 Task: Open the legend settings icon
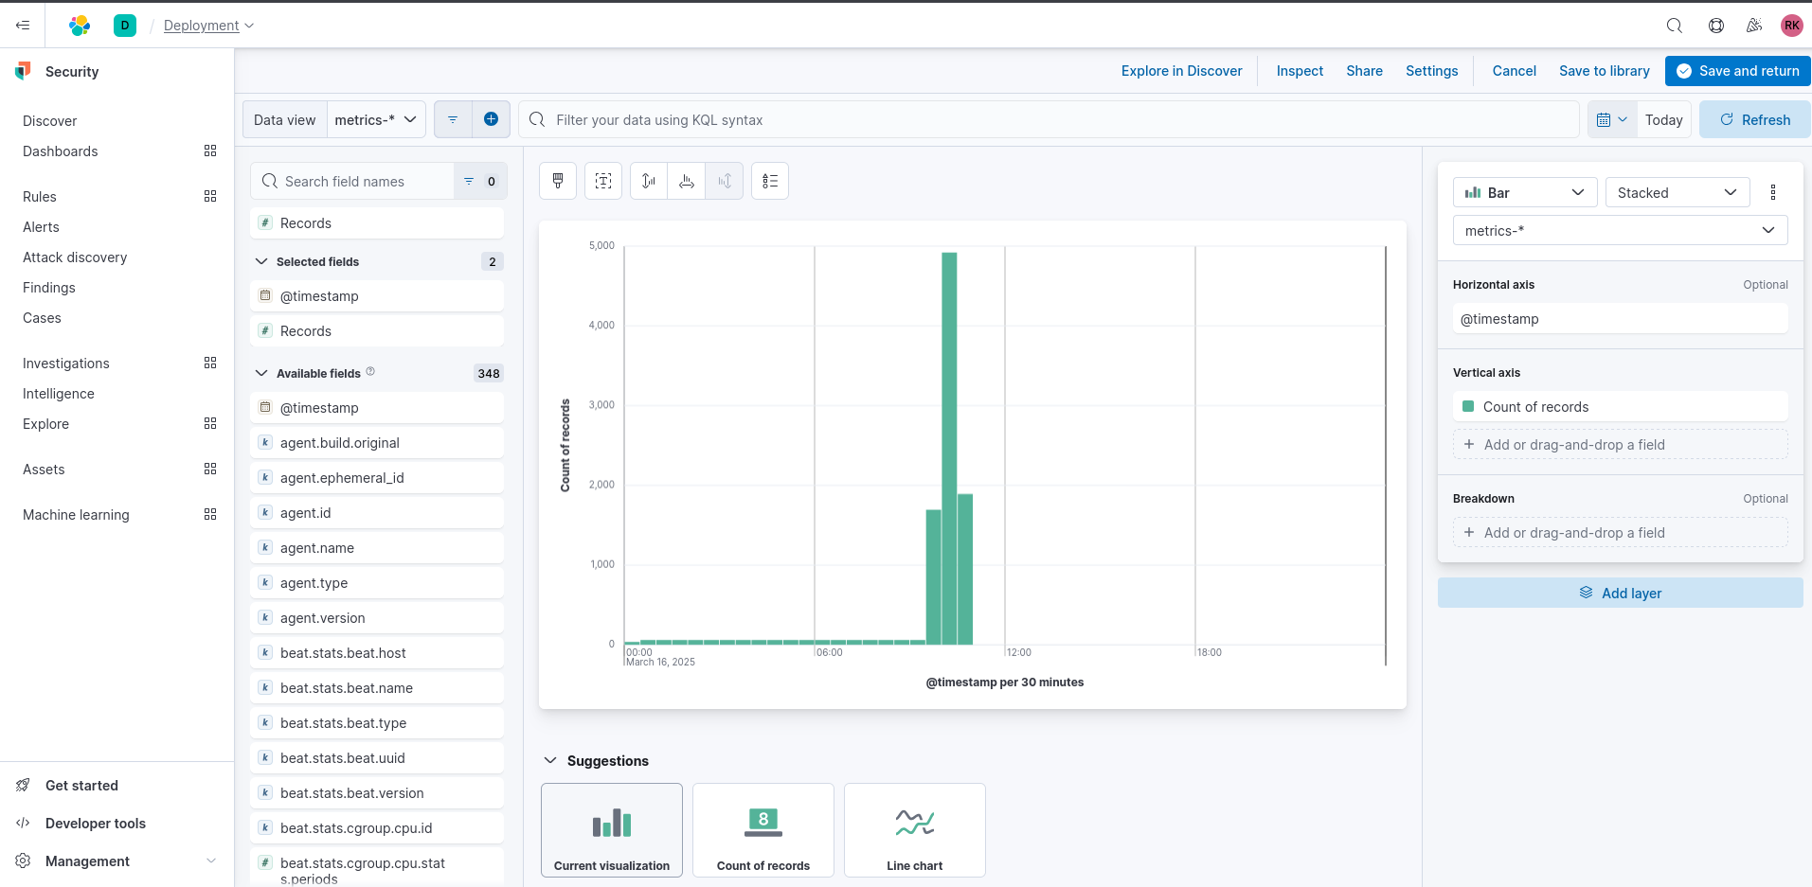click(770, 181)
